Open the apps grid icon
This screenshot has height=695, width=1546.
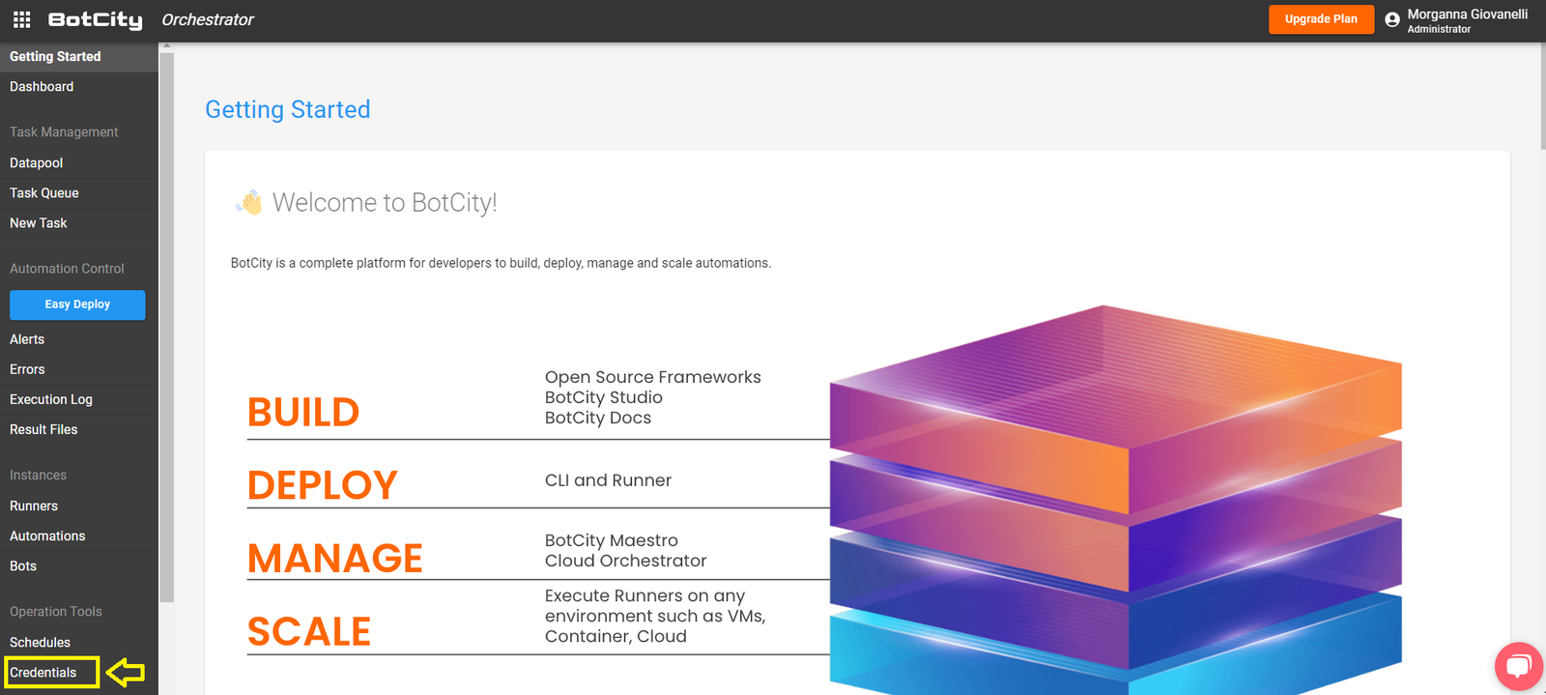point(21,19)
